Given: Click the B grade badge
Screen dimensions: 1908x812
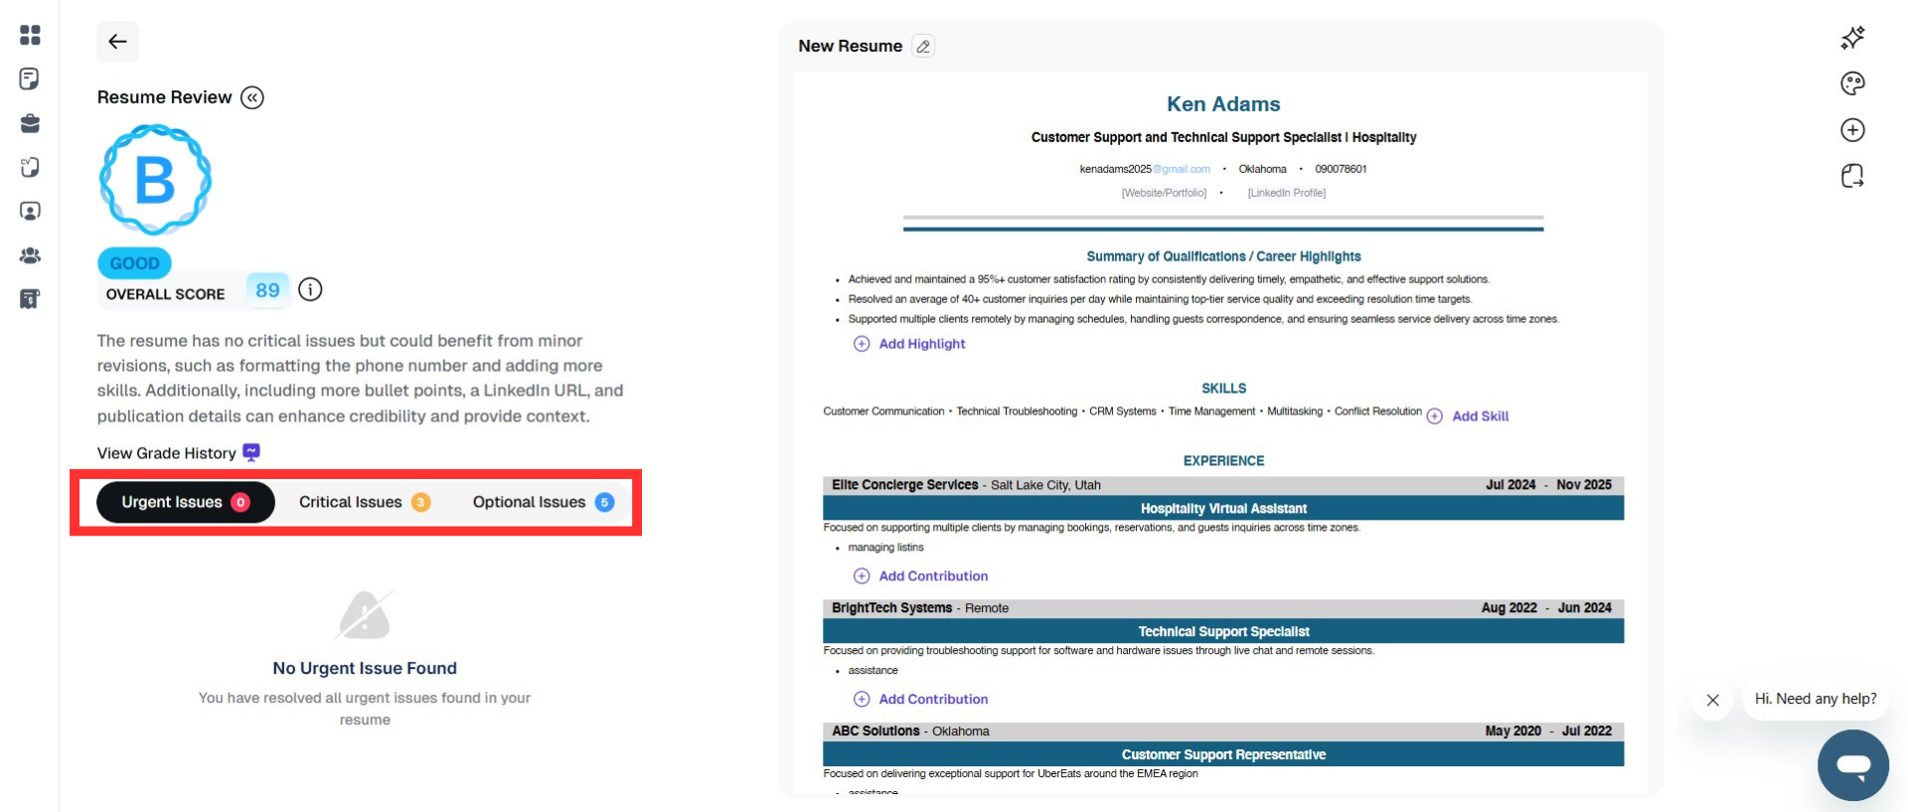Looking at the screenshot, I should tap(155, 180).
